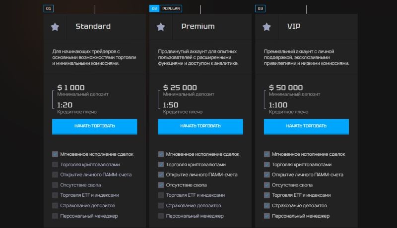
Task: Toggle Premium's Отсутствие свопа checkbox
Action: [x=161, y=185]
